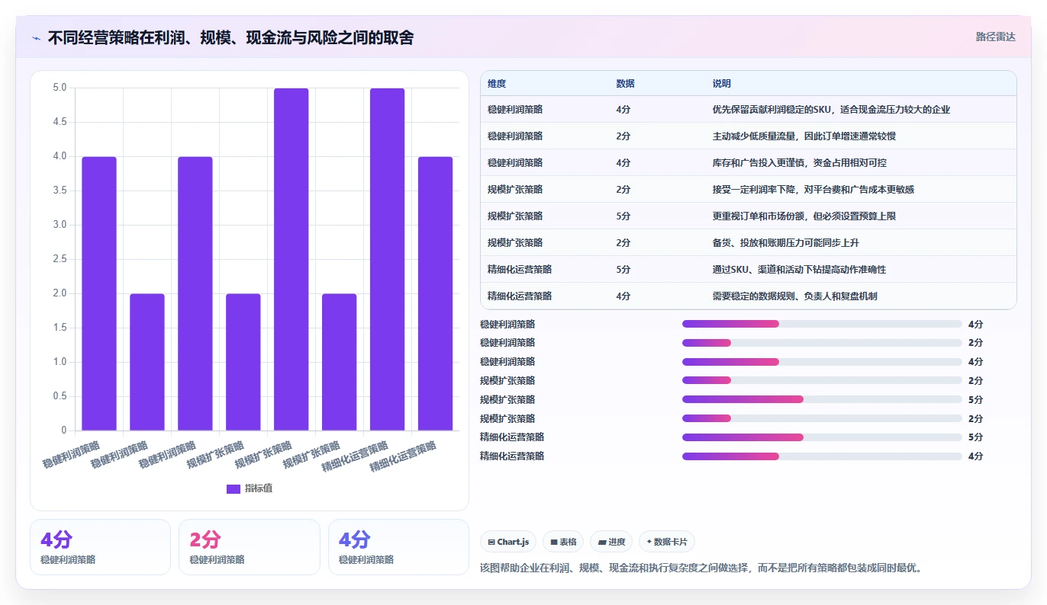Image resolution: width=1047 pixels, height=605 pixels.
Task: Click the text 通过SKU、渠道和活动下钻提高动作准确性
Action: [799, 270]
